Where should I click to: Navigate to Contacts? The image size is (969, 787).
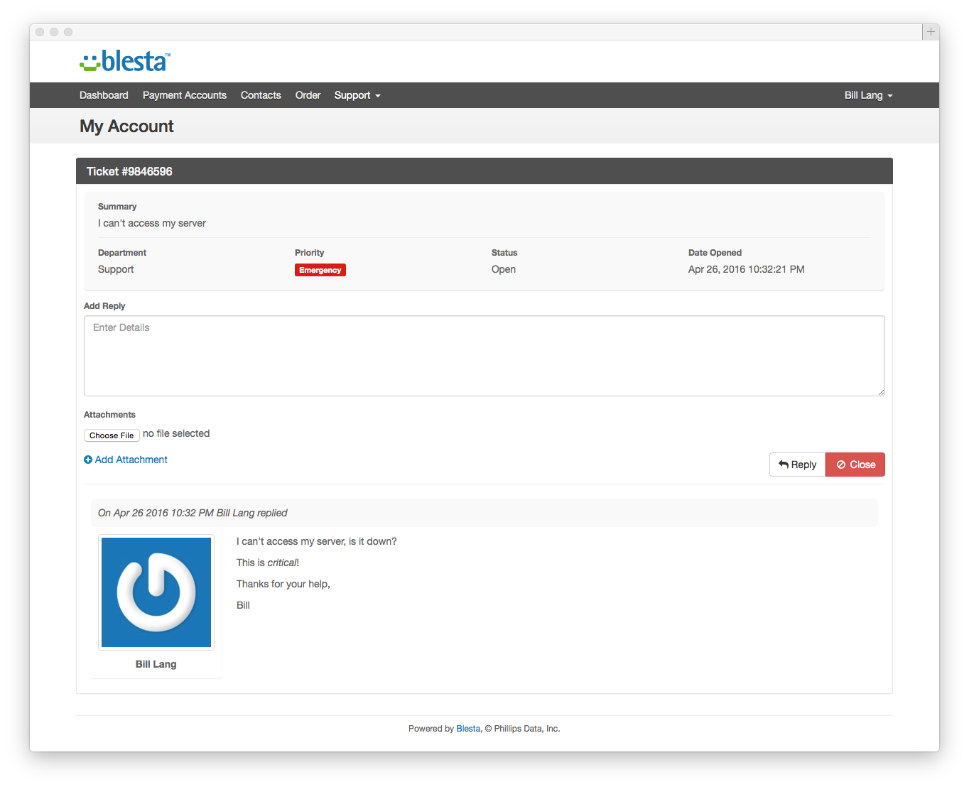[261, 95]
